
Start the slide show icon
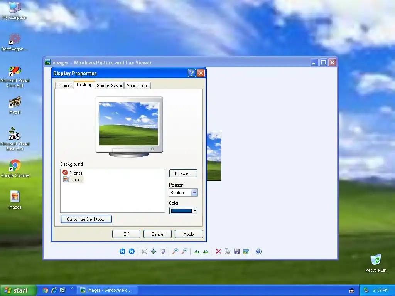(x=163, y=251)
